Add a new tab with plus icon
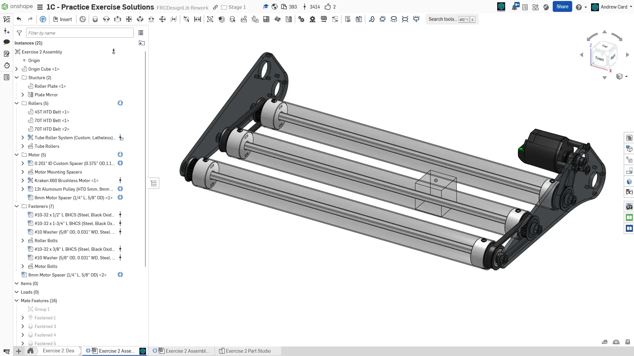The image size is (634, 356). coord(19,351)
